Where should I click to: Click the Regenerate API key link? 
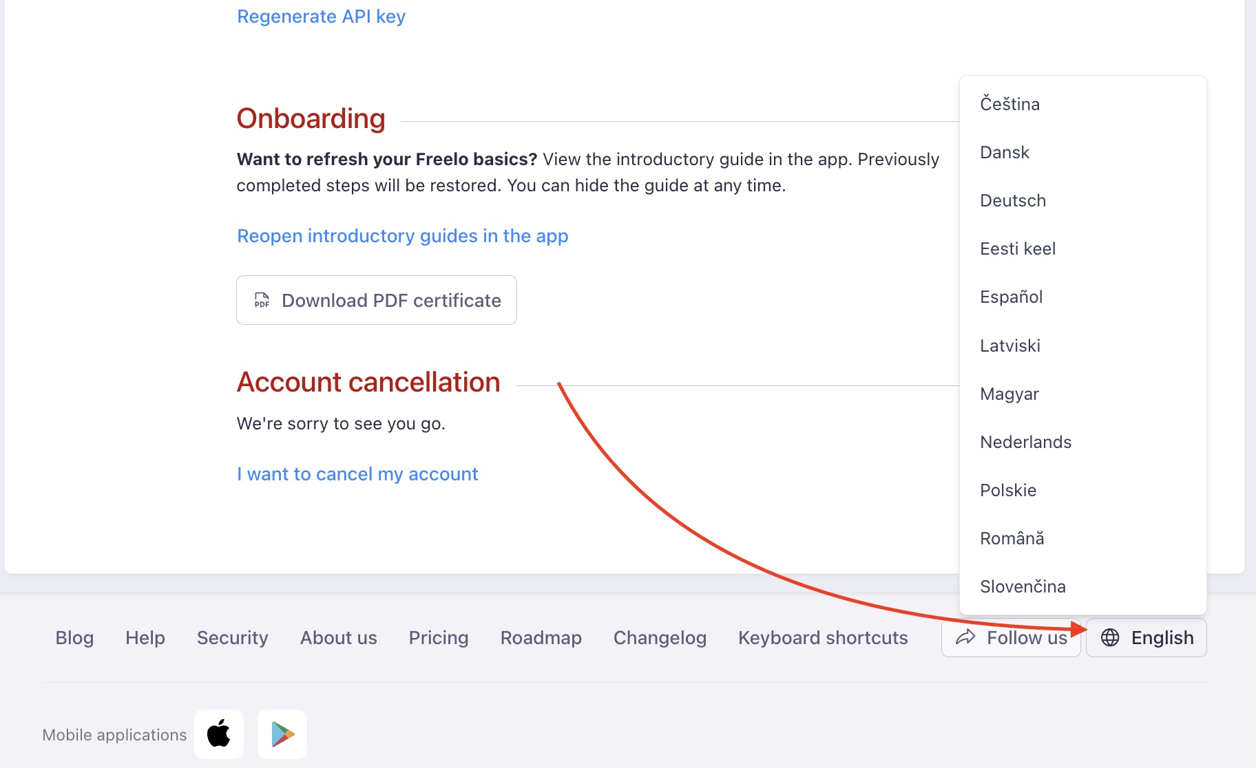(321, 16)
